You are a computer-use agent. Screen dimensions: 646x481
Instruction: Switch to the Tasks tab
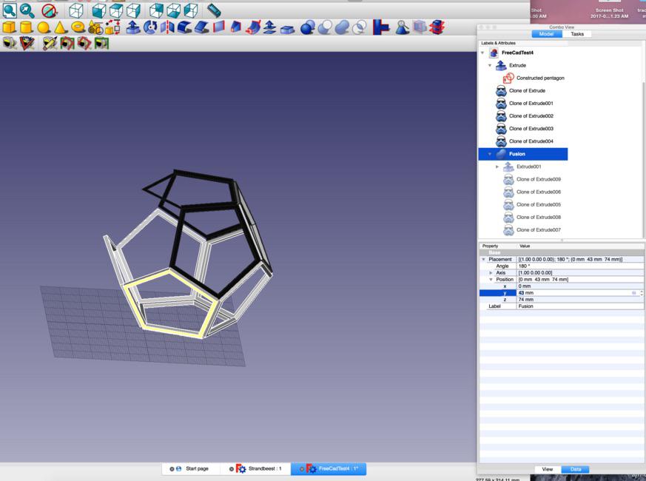(576, 34)
